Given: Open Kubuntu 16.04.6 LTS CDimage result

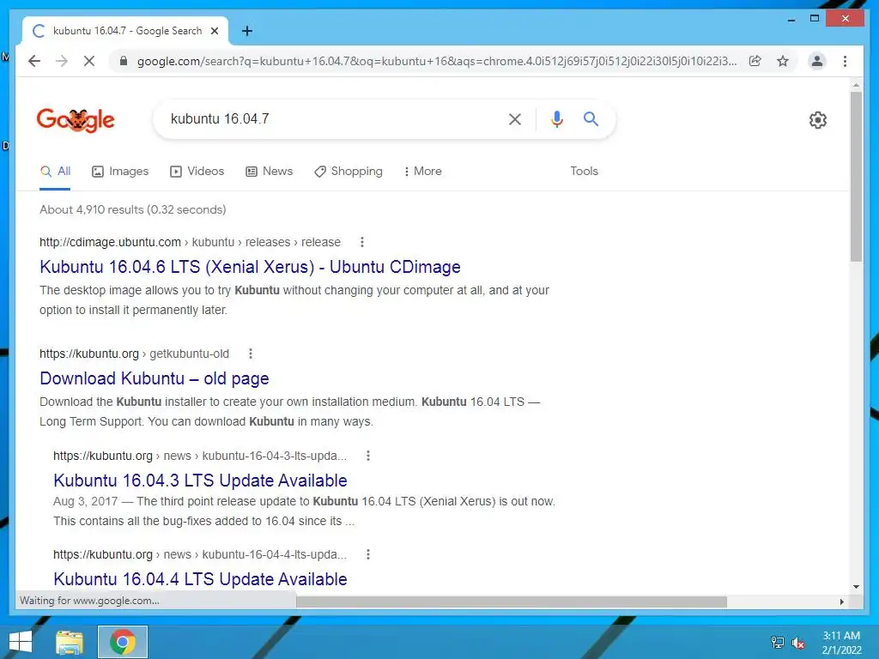Looking at the screenshot, I should [250, 267].
